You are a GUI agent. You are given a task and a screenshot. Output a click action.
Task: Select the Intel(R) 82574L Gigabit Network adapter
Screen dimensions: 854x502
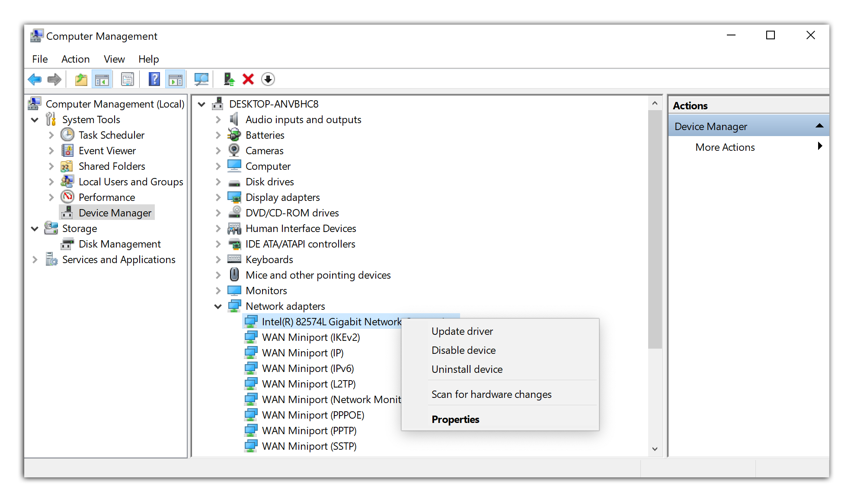click(332, 322)
